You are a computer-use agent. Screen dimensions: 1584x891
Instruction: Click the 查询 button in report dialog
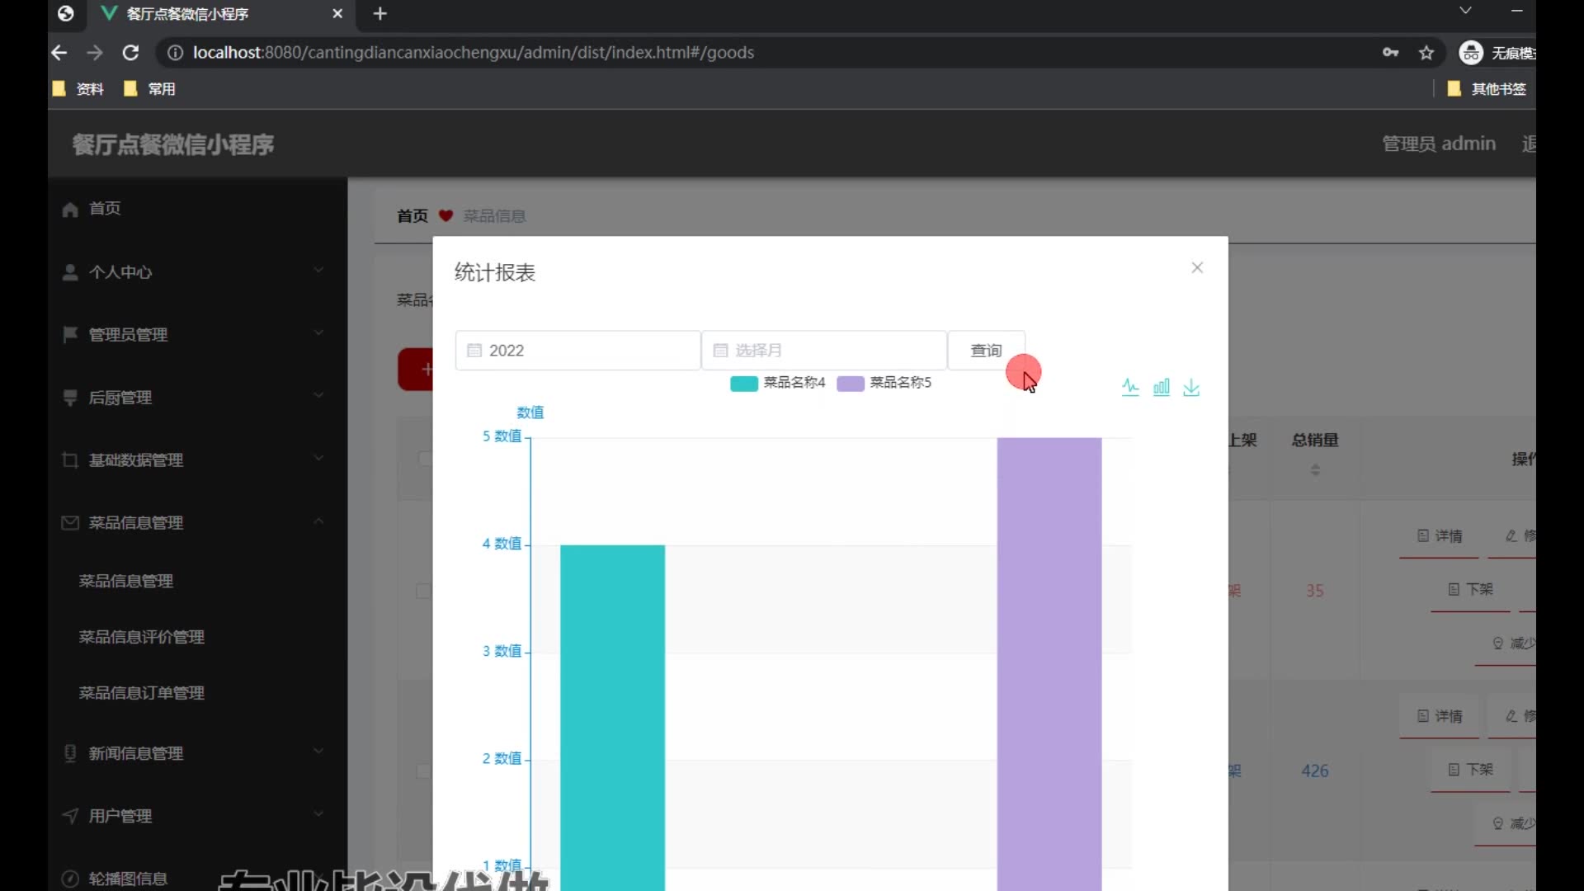(x=986, y=351)
